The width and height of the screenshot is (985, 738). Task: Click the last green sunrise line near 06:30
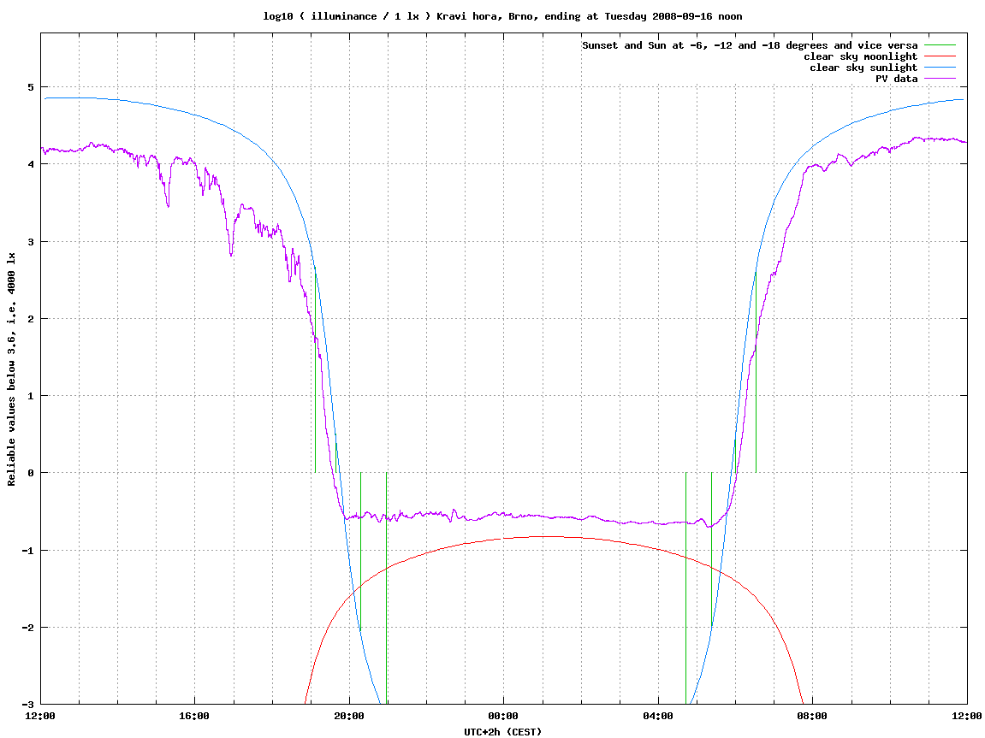756,370
